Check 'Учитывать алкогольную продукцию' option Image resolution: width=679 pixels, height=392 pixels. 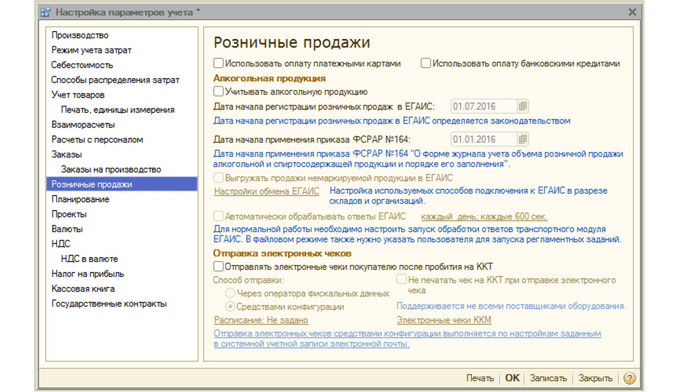(x=218, y=91)
